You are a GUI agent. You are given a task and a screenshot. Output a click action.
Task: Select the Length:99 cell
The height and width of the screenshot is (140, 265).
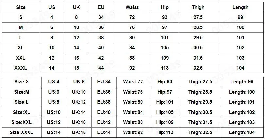tap(242, 82)
